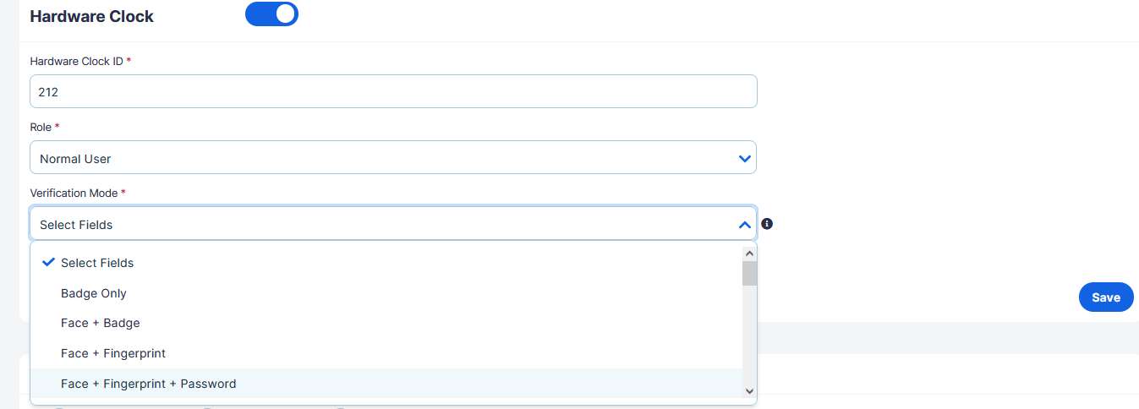Click the Hardware Clock section heading

coord(91,16)
